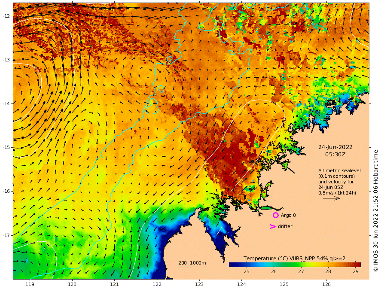378x292 pixels.
Task: Click the time text 05:30Z
Action: [335, 155]
